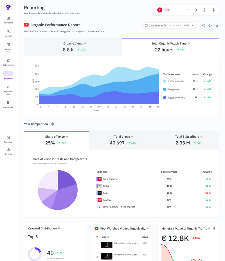Open the Current month date range dropdown
Screen dimensions: 225x261
[170, 25]
